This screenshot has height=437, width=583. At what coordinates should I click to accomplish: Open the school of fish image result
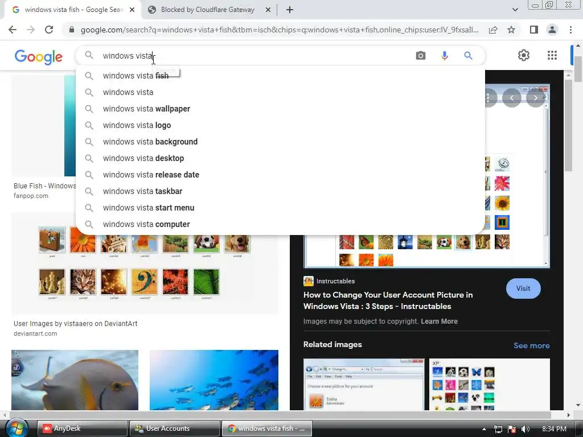[214, 380]
